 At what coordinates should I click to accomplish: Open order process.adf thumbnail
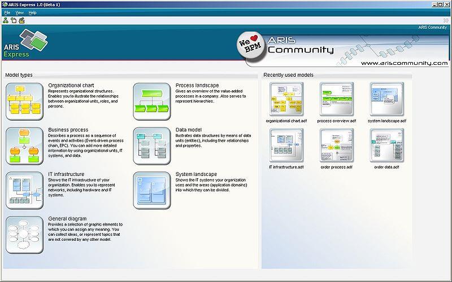pos(336,146)
